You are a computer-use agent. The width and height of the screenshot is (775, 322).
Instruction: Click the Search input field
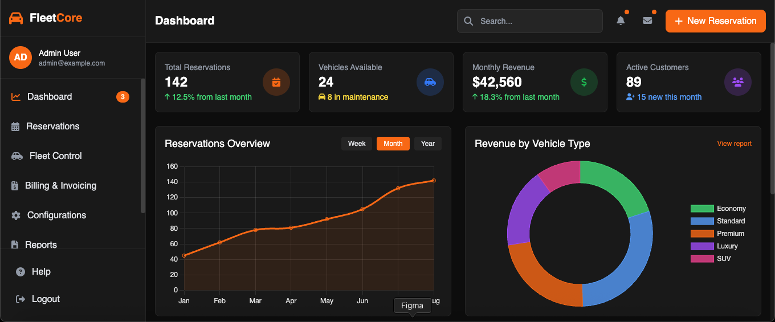click(x=536, y=21)
